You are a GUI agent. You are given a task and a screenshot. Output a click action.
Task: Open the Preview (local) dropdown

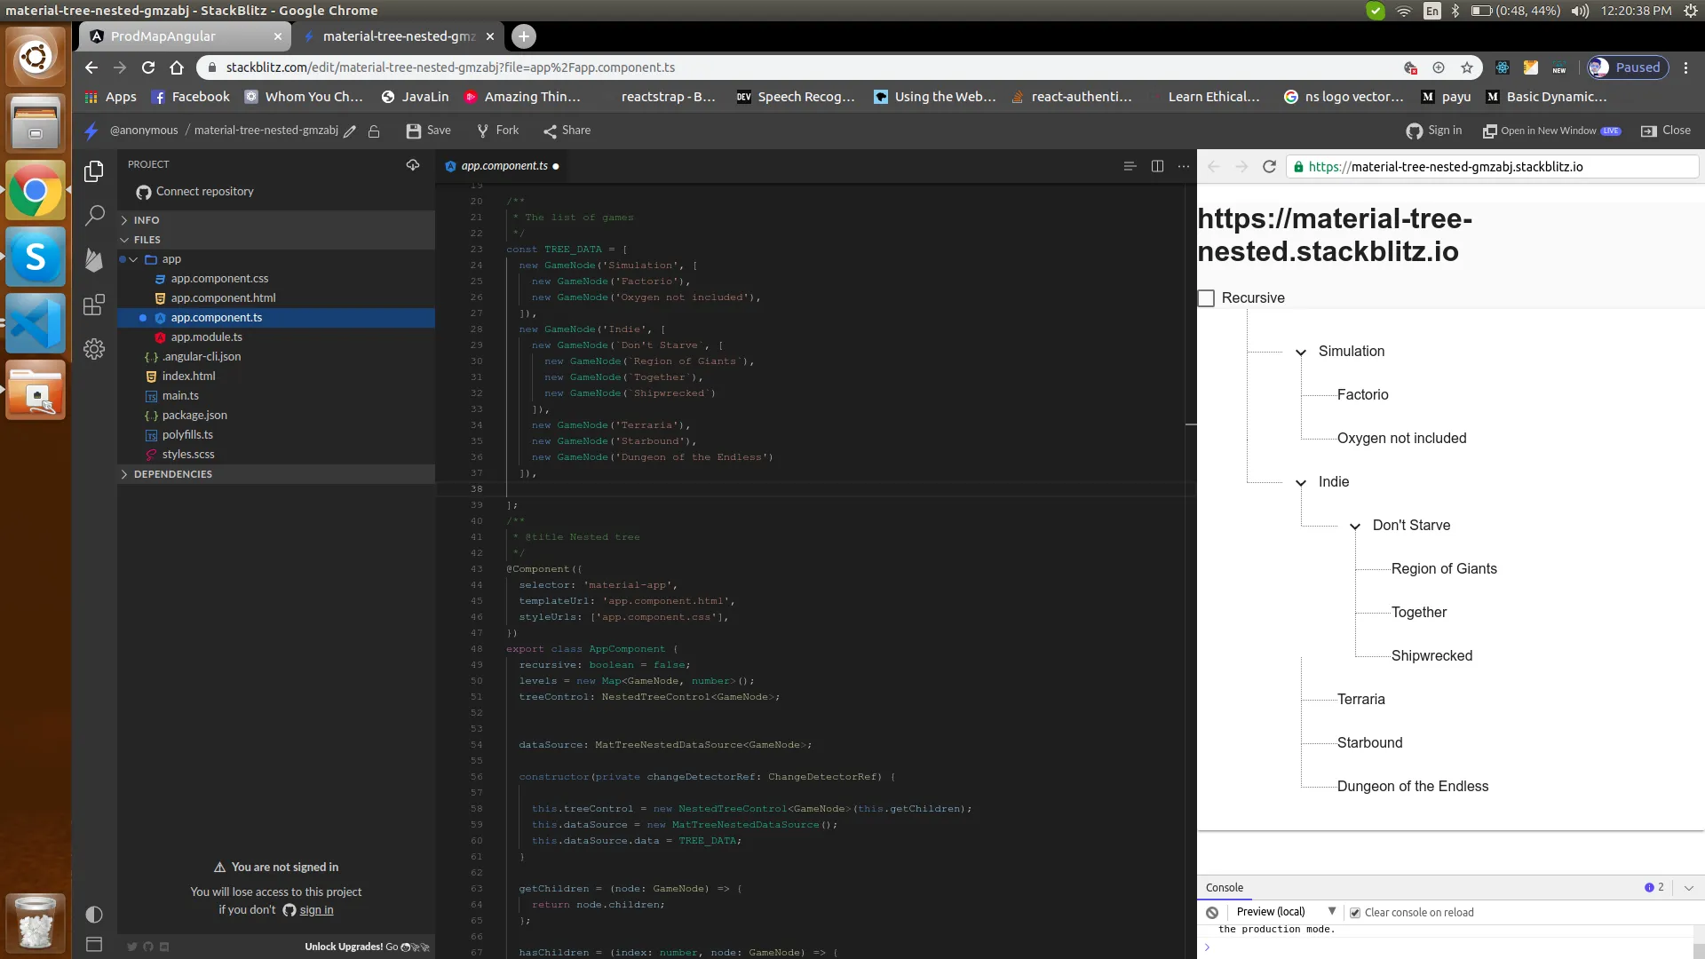tap(1285, 912)
